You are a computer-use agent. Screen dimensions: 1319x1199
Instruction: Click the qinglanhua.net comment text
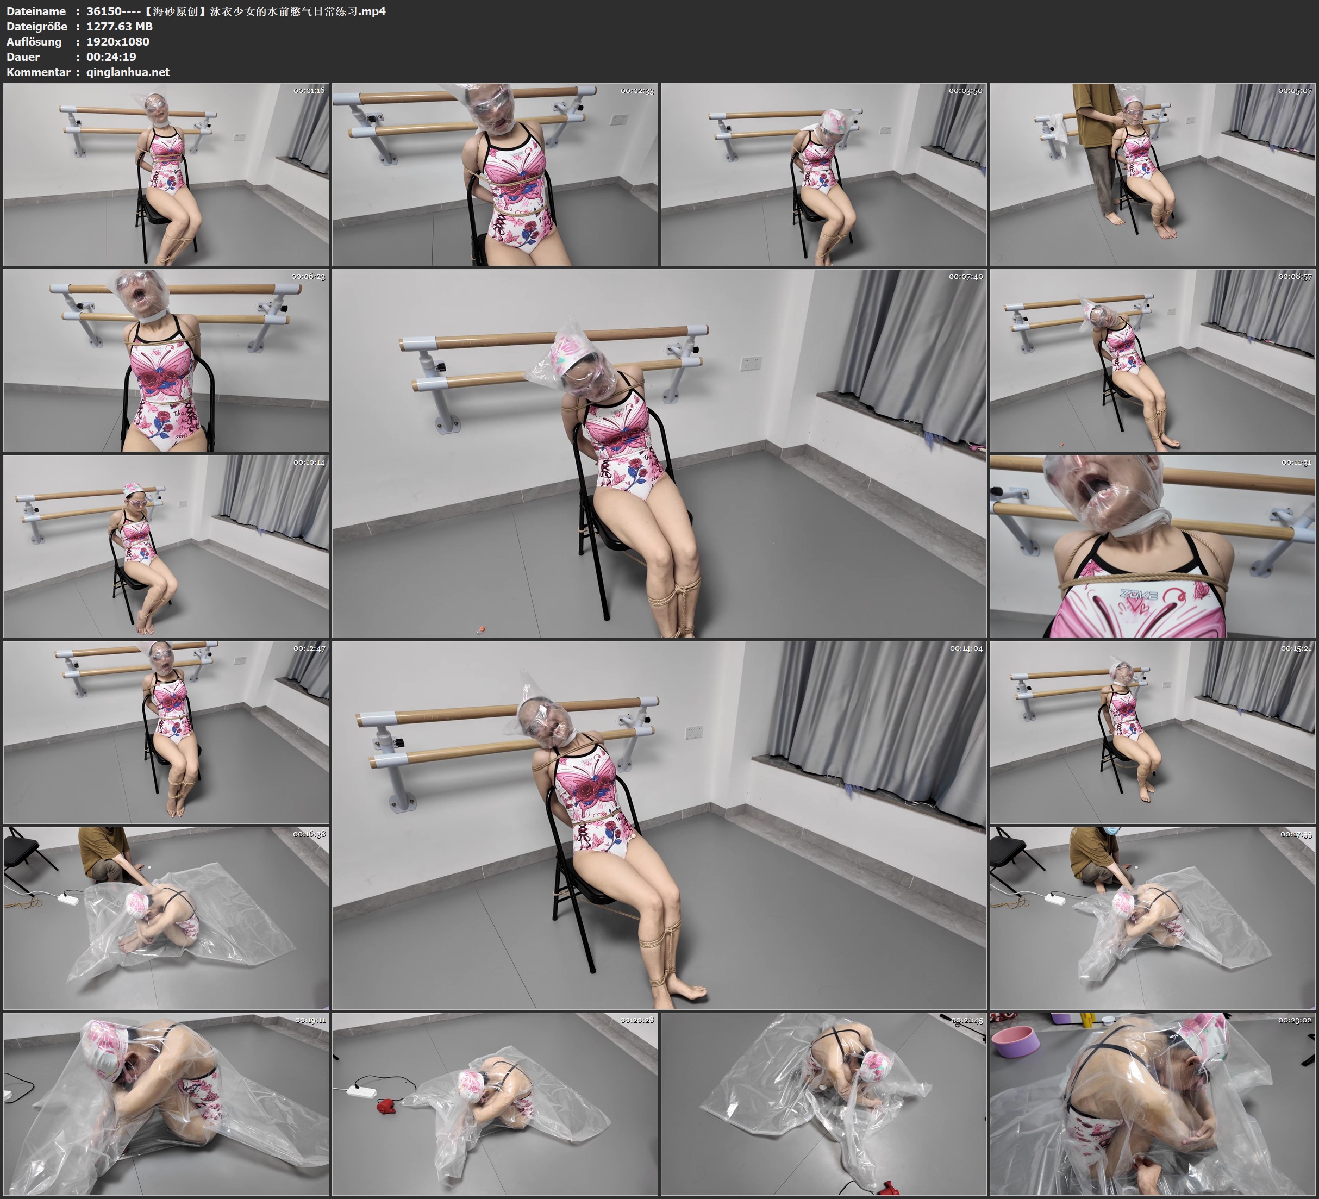point(128,72)
